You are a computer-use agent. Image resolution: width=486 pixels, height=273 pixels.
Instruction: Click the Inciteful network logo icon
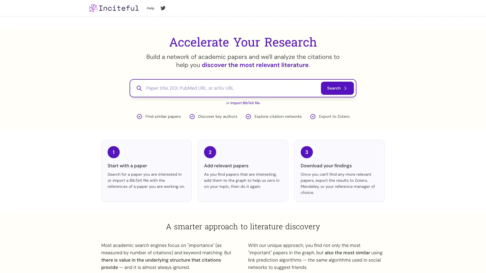pos(93,8)
